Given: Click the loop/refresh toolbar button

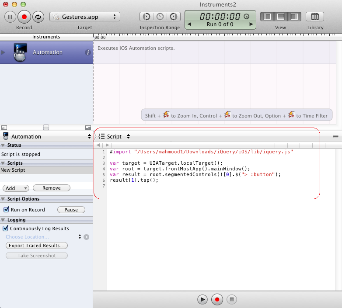Looking at the screenshot, I should click(x=38, y=17).
